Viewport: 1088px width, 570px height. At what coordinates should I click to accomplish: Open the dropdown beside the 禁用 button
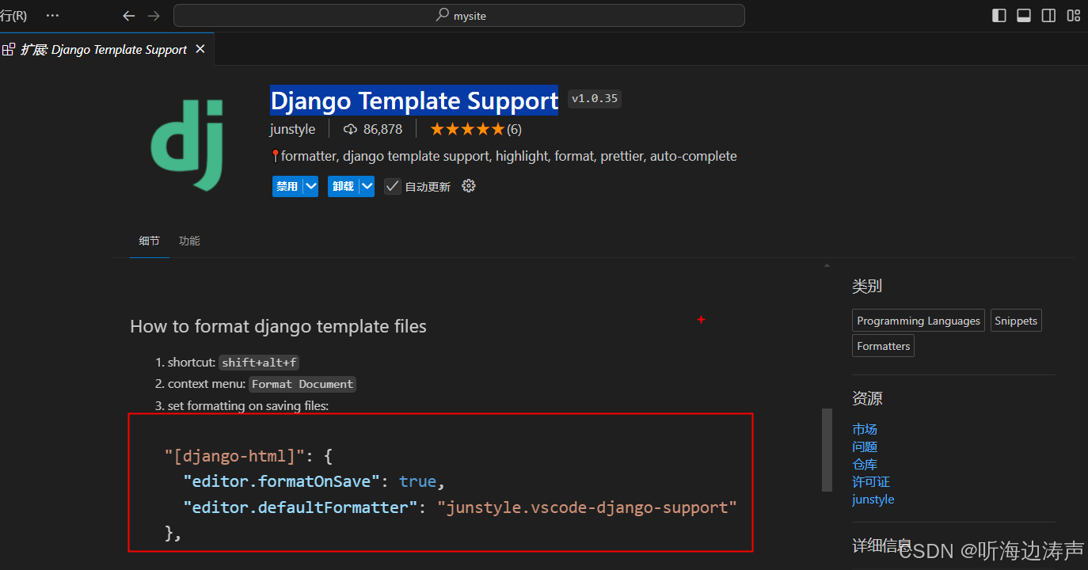click(x=310, y=186)
